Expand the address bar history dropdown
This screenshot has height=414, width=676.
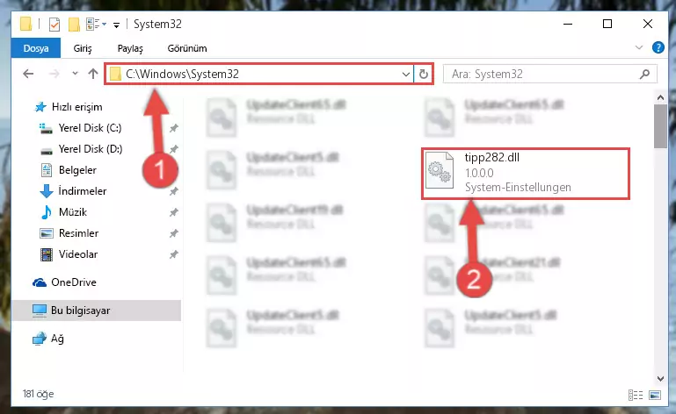pos(405,74)
